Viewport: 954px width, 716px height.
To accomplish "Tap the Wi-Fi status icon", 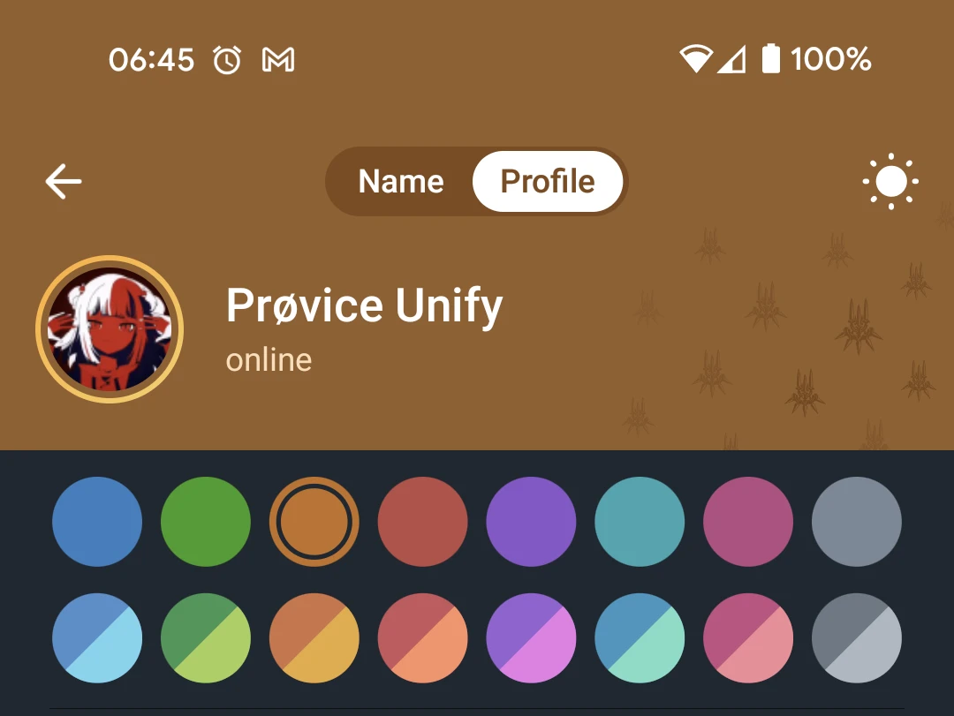I will (x=695, y=59).
